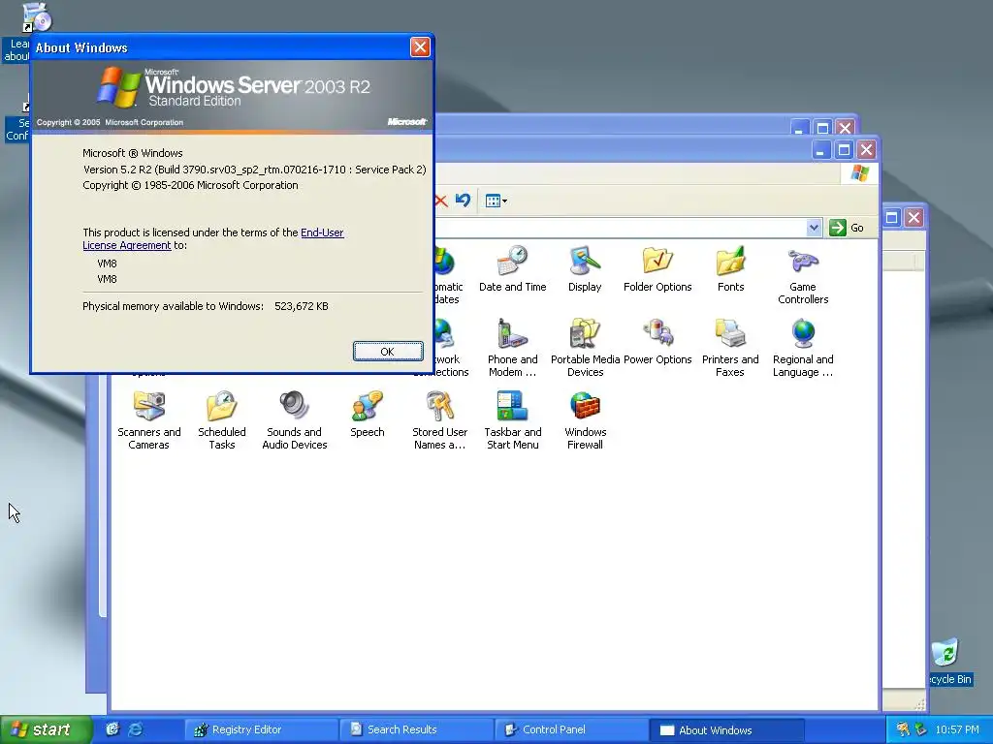Click the red Delete toolbar icon
The height and width of the screenshot is (744, 993).
(441, 201)
